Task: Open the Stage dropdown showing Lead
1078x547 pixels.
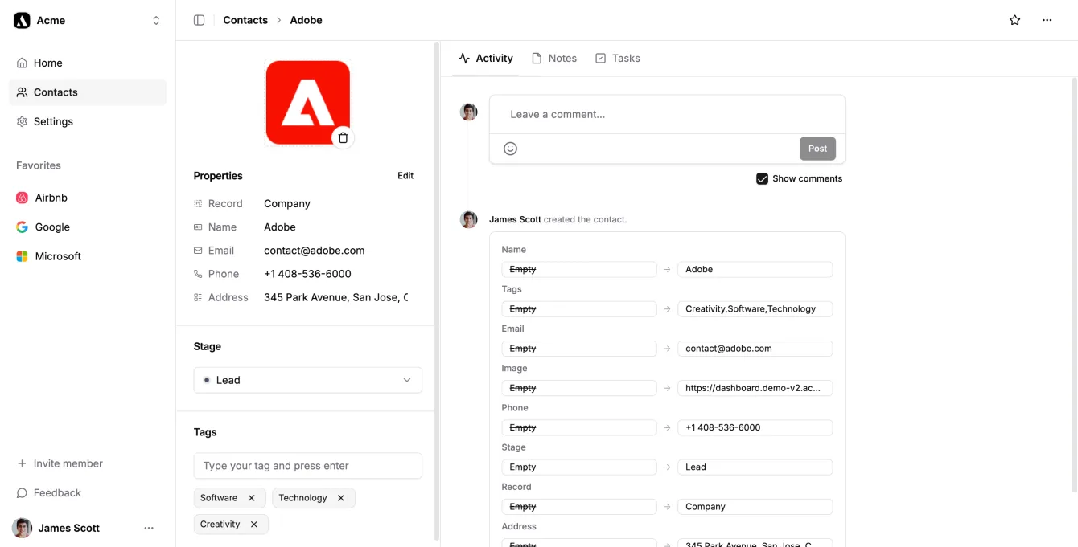Action: coord(307,380)
